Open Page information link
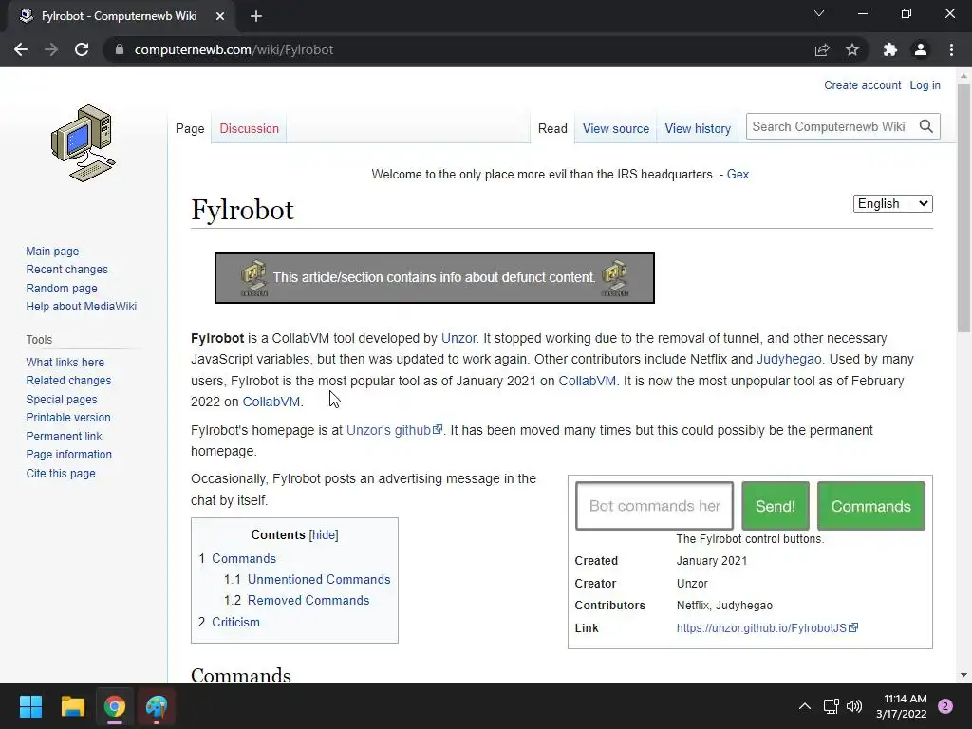This screenshot has width=972, height=729. 68,455
